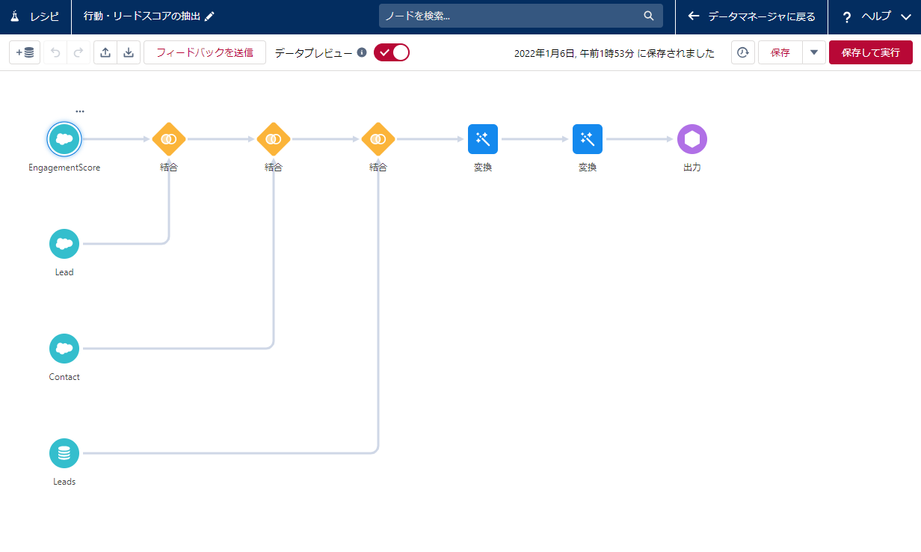The height and width of the screenshot is (552, 921).
Task: Open the EngagementScore node options ellipsis
Action: coord(80,111)
